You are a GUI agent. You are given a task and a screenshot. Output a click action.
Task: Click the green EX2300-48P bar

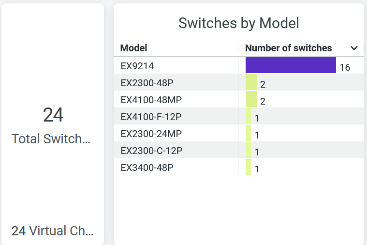coord(251,82)
